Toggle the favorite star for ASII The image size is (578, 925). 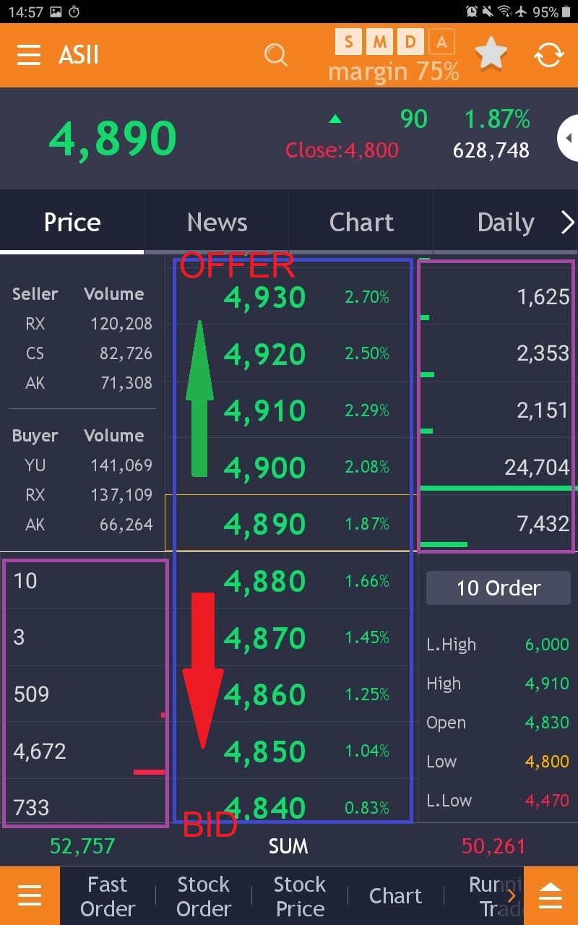[491, 53]
